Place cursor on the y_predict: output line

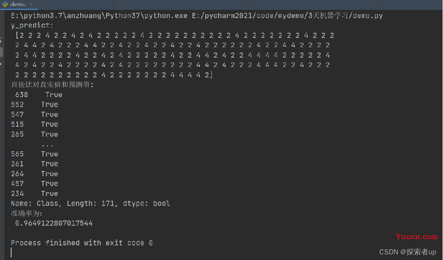pos(32,25)
